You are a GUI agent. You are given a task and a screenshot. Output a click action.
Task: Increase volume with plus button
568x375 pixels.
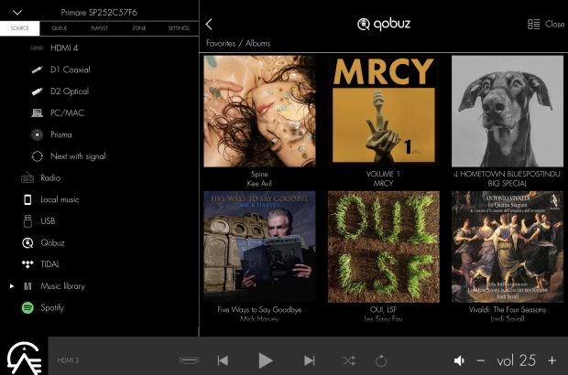[552, 360]
